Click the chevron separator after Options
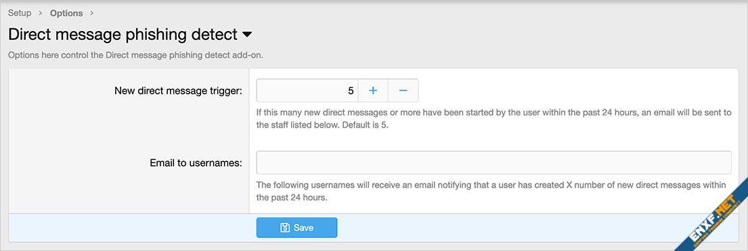The width and height of the screenshot is (748, 251). point(91,13)
